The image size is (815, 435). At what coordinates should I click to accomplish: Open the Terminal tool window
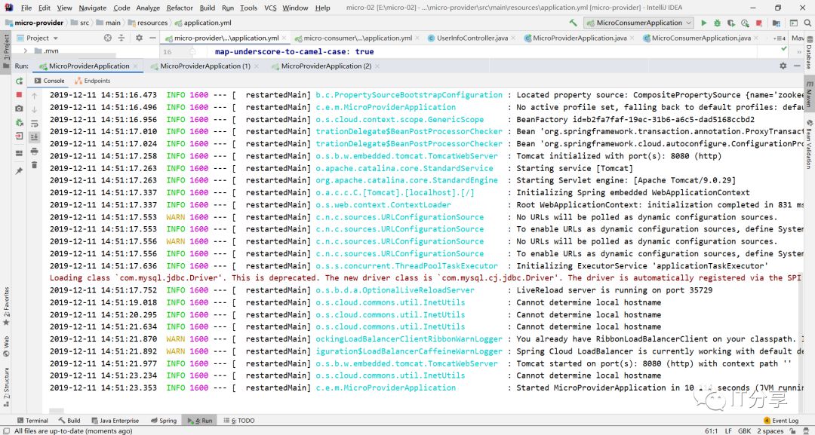click(x=32, y=421)
